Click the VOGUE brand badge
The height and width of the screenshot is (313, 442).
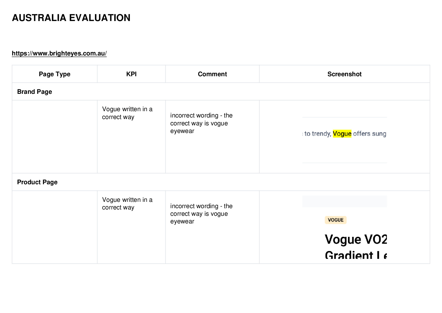pyautogui.click(x=336, y=220)
